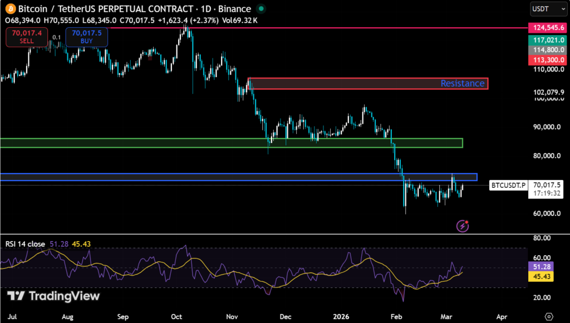Click the Bitcoin logo in the chart legend
The width and height of the screenshot is (570, 323).
point(11,9)
